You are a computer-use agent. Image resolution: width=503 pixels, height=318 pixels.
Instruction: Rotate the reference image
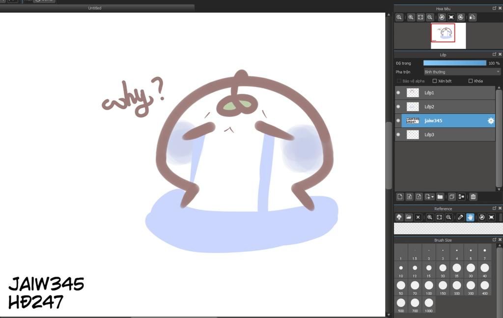[482, 217]
